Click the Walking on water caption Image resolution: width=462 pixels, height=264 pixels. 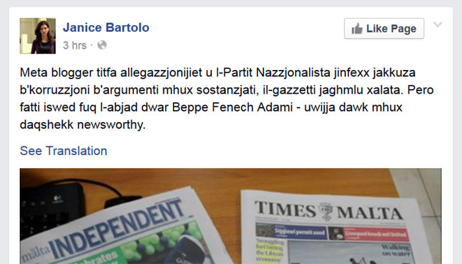click(395, 250)
